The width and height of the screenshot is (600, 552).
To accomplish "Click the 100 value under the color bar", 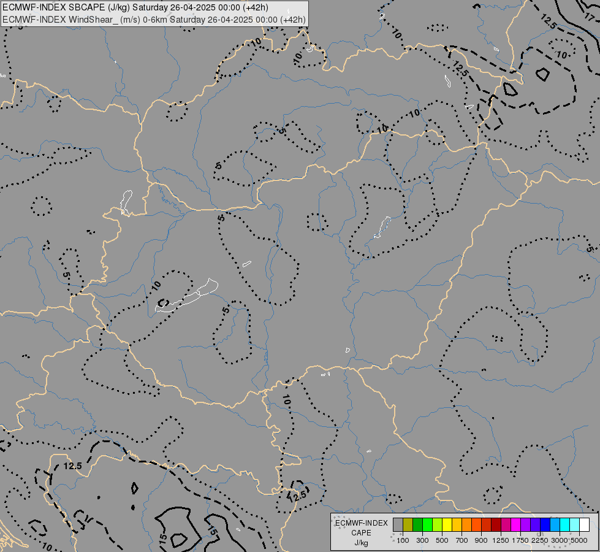I will [403, 540].
